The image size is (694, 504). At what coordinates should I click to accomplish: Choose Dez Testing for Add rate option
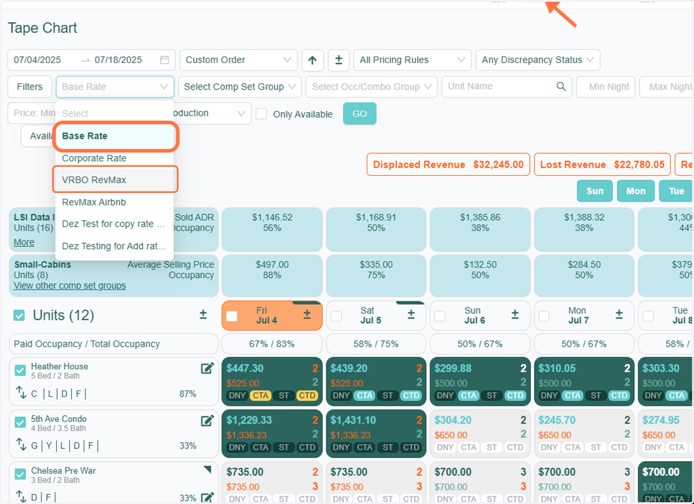115,246
